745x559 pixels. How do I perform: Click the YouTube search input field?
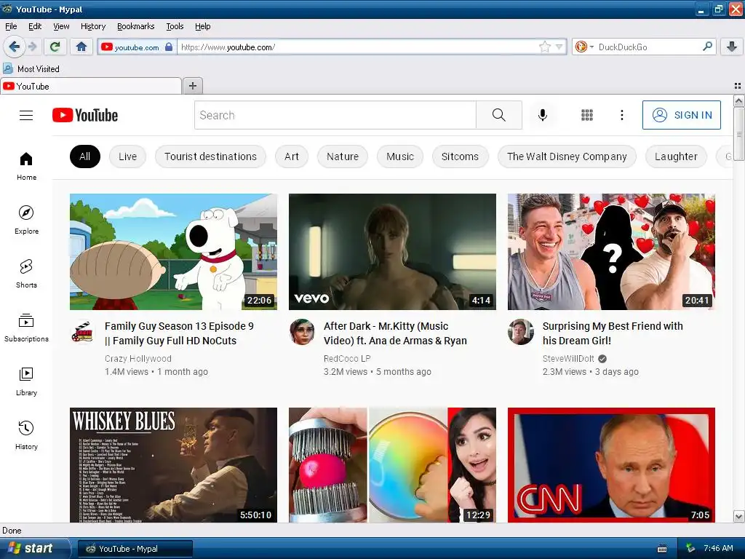(x=335, y=115)
